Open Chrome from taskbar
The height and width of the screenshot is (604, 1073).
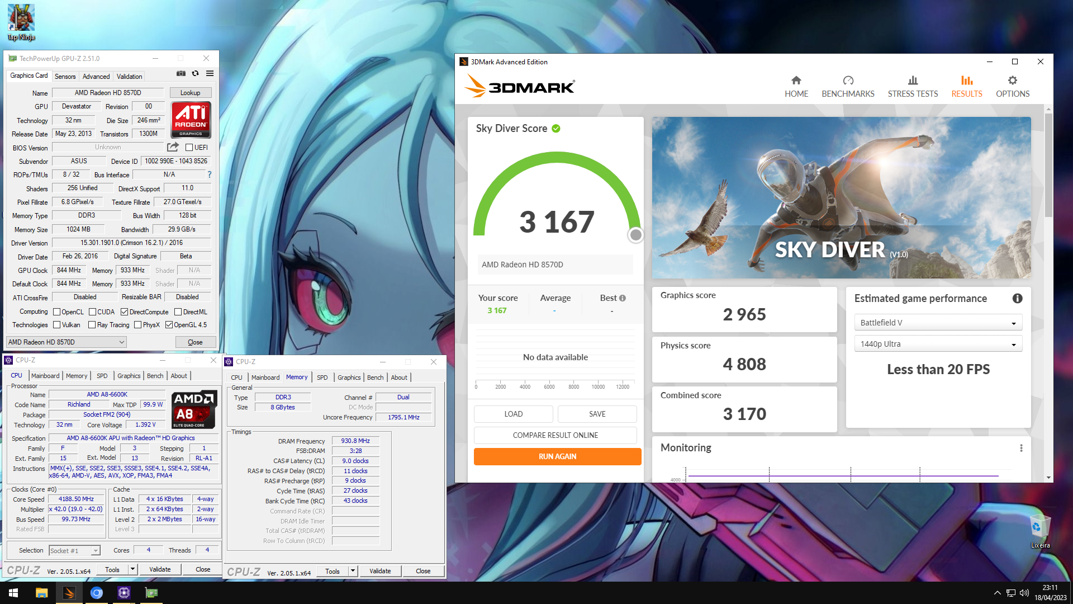[x=97, y=593]
